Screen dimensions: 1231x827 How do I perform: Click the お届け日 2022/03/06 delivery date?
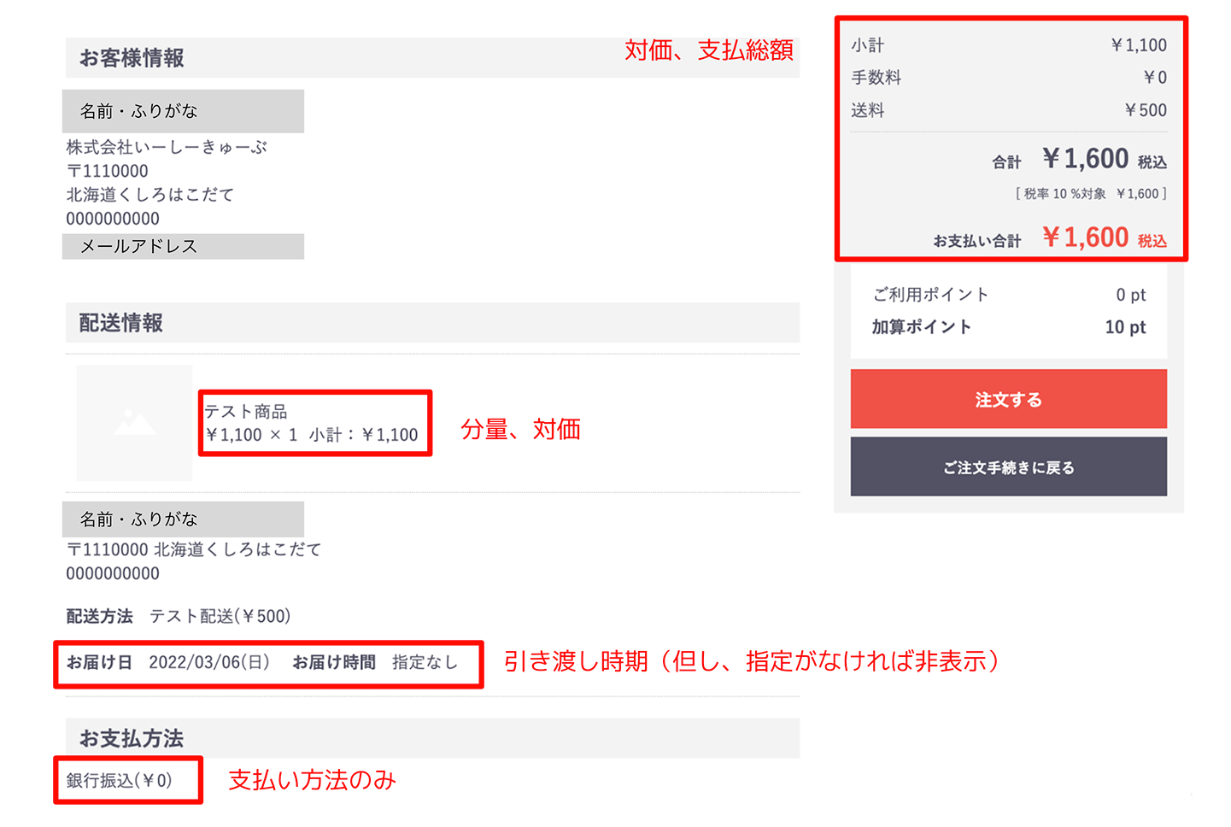pos(168,662)
